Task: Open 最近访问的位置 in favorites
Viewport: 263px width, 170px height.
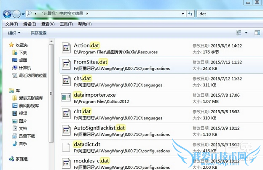Action: (x=33, y=75)
